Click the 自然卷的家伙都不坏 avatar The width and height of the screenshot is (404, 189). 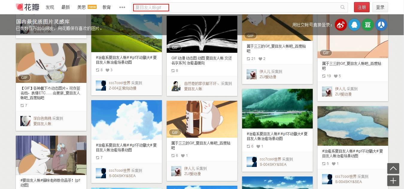[176, 86]
